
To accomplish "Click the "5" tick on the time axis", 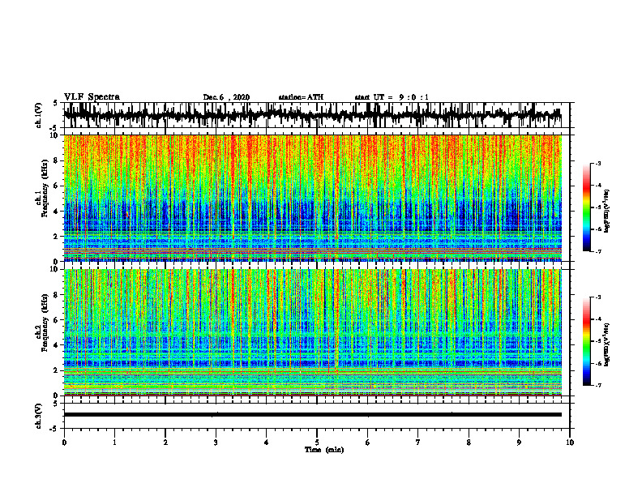I will pos(317,443).
